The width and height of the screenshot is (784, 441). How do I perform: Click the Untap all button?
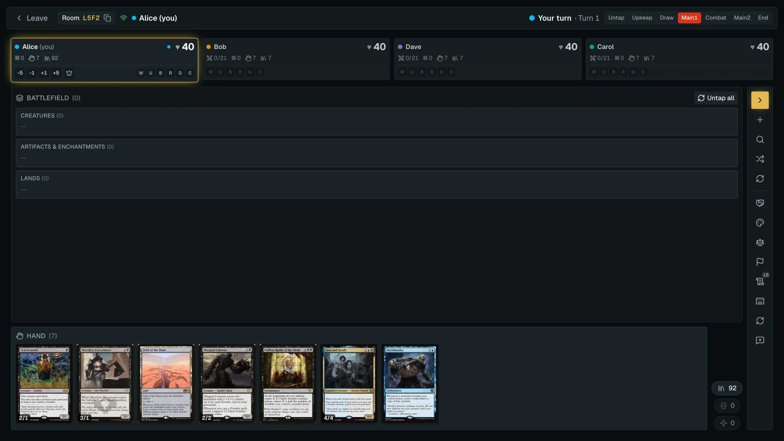tap(716, 98)
